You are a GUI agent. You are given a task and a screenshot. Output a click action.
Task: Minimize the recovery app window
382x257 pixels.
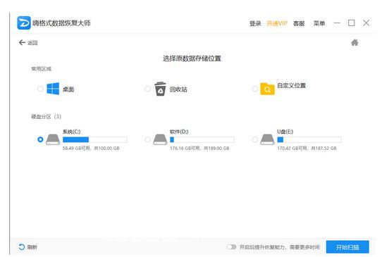[x=337, y=23]
